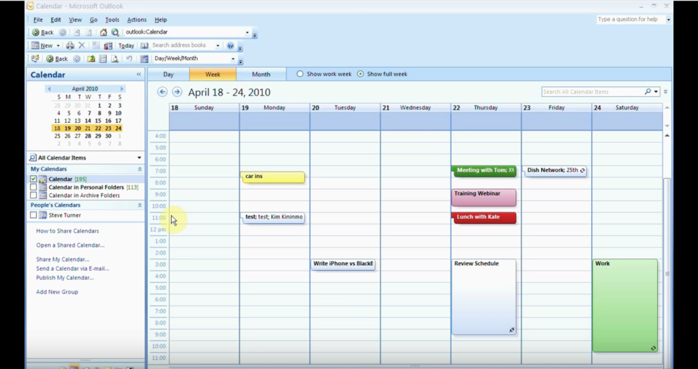Viewport: 698px width, 369px height.
Task: Expand the query builder chevrons right of the search box
Action: (x=665, y=91)
